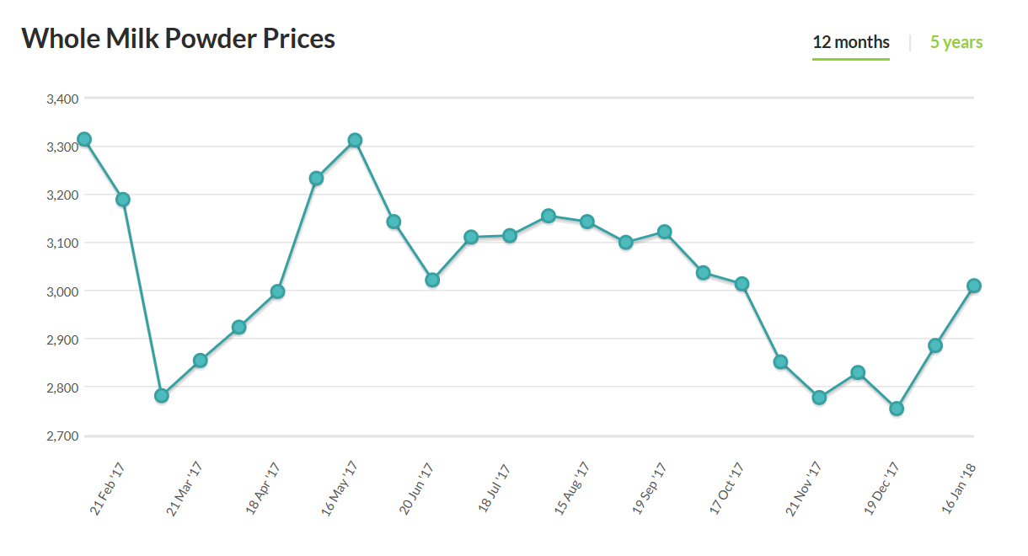The height and width of the screenshot is (556, 1028).
Task: Click the Whole Milk Powder Prices title
Action: tap(178, 39)
